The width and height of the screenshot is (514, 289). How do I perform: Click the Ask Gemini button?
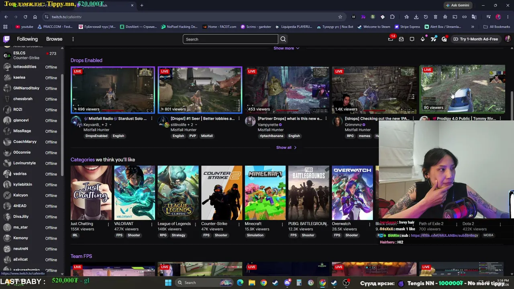[x=457, y=5]
